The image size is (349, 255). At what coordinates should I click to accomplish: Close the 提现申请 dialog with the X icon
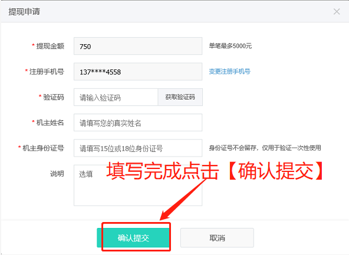[x=337, y=12]
